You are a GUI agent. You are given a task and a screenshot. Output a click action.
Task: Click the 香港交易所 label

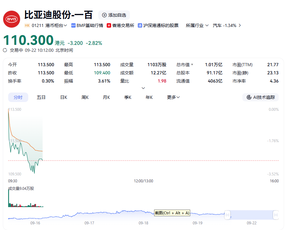[123, 25]
